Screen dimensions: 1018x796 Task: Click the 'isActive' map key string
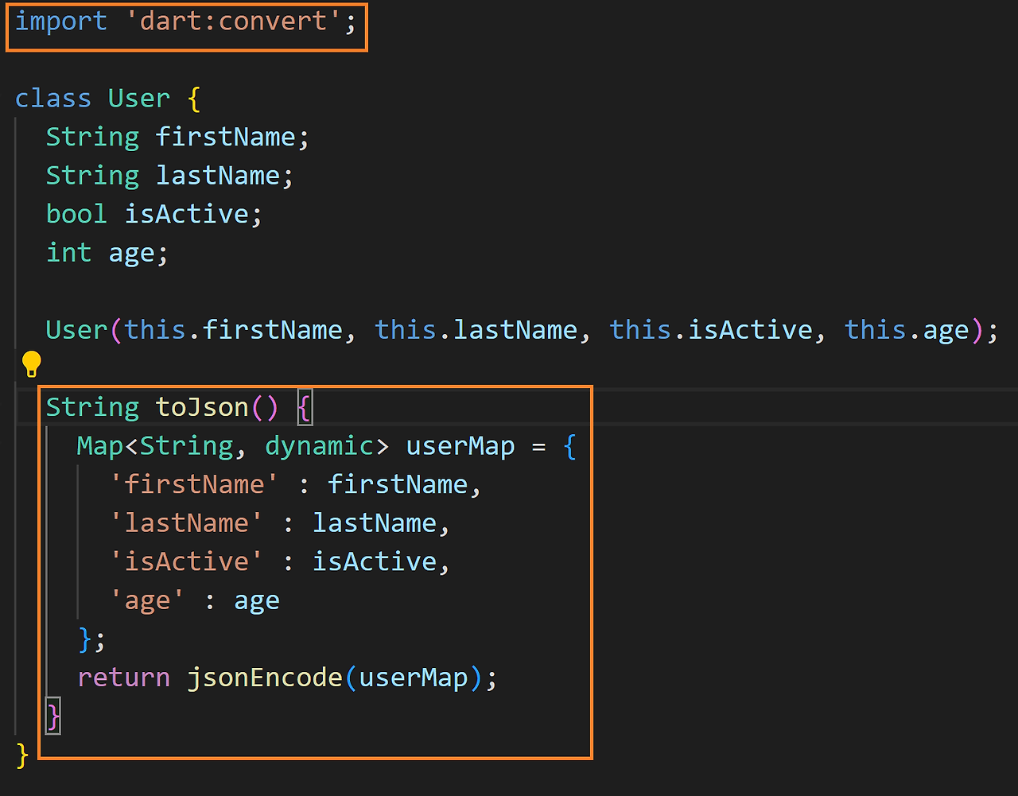pyautogui.click(x=185, y=561)
